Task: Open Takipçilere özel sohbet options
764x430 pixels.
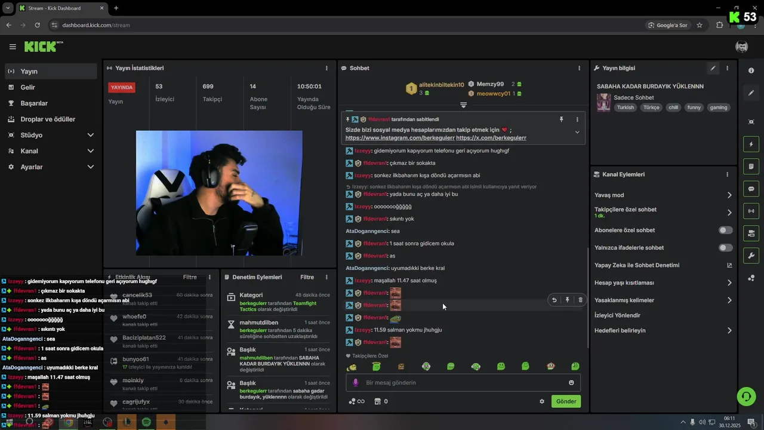Action: pyautogui.click(x=729, y=213)
